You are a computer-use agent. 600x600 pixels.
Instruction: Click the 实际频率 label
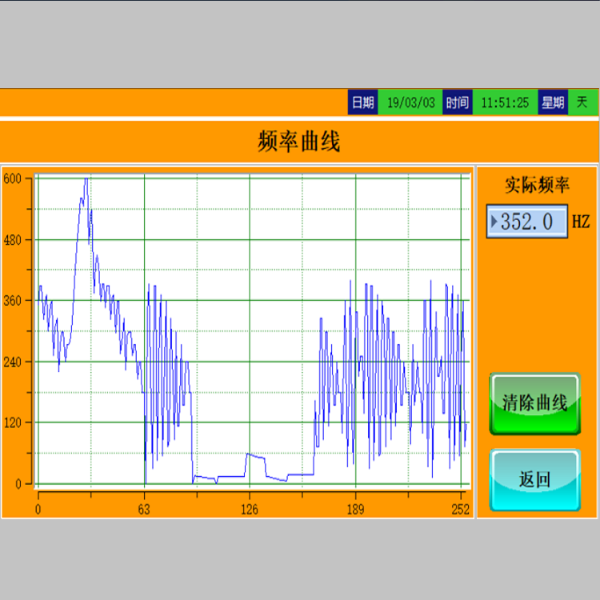coord(537,186)
